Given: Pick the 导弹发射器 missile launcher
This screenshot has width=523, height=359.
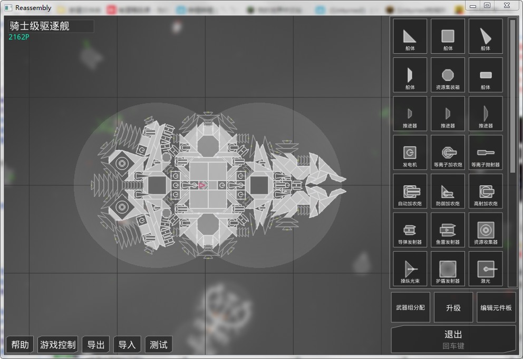Looking at the screenshot, I should pos(410,230).
